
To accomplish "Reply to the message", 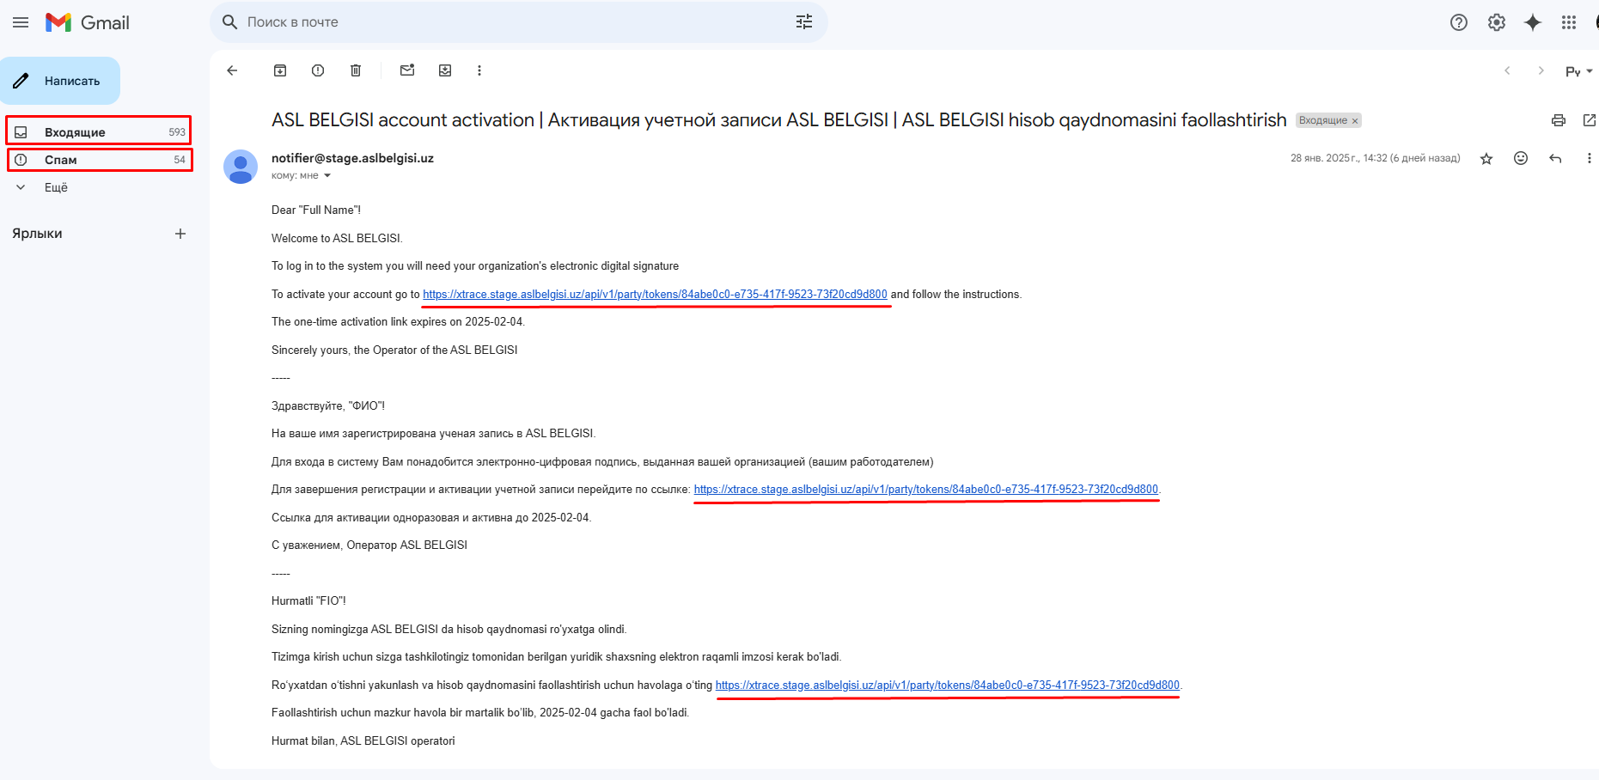I will pos(1555,158).
